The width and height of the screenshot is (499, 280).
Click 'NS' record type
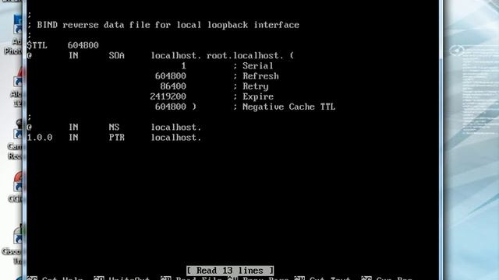(114, 128)
